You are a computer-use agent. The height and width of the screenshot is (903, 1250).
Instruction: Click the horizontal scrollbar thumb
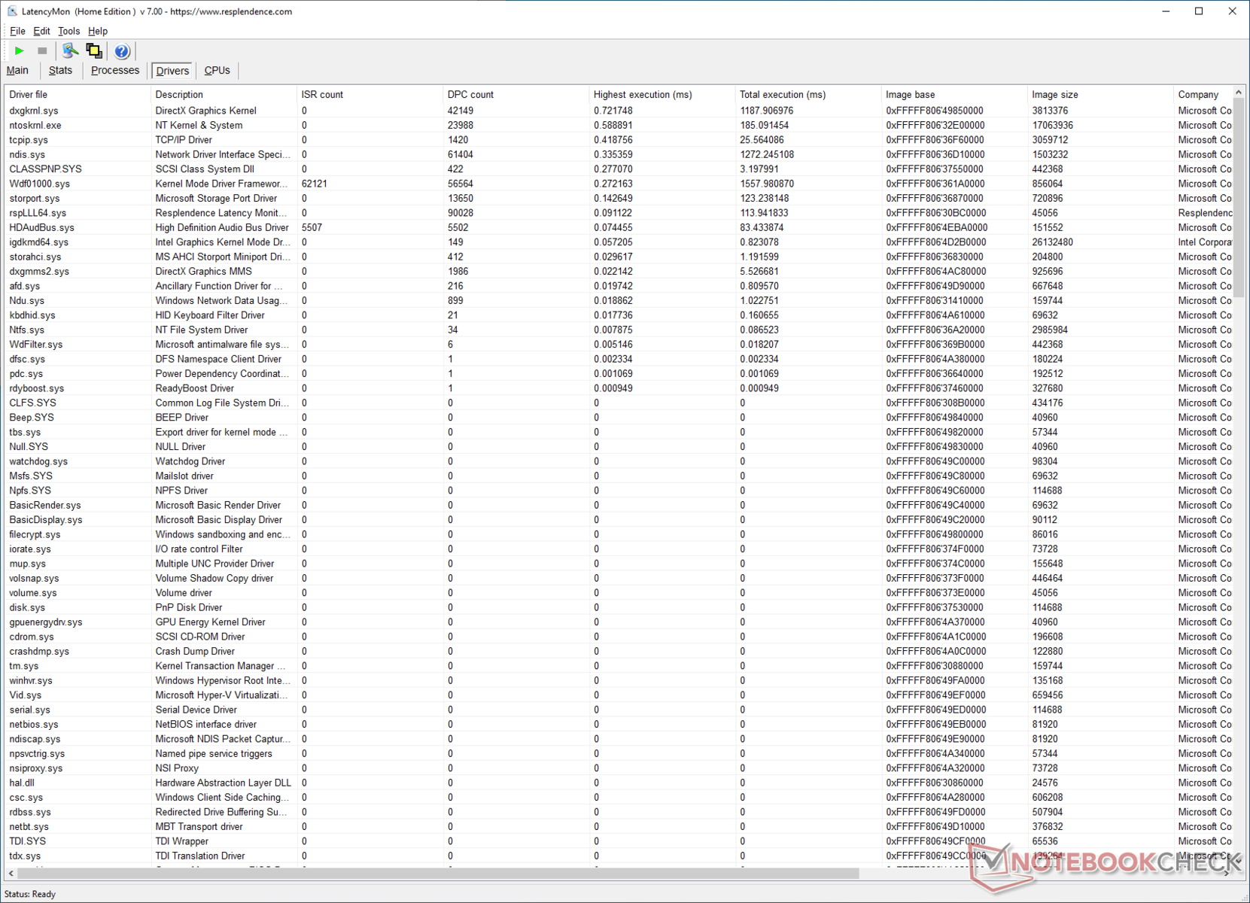[x=438, y=874]
